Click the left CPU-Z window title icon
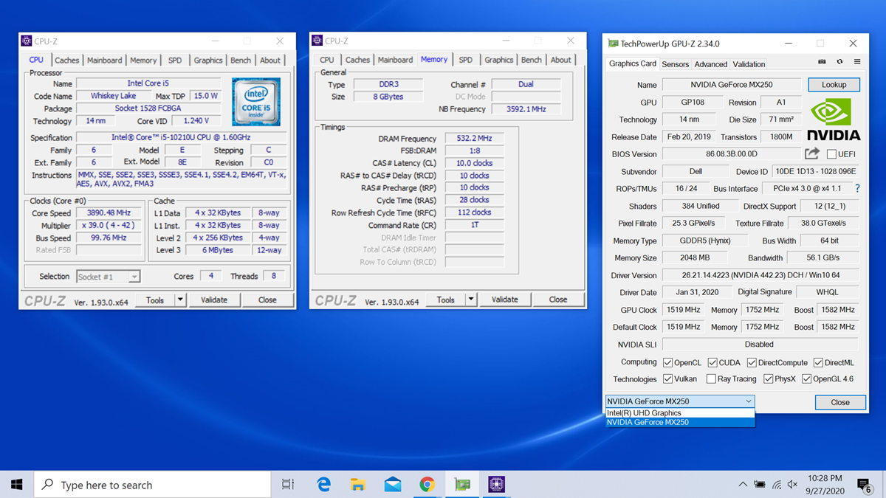 pyautogui.click(x=27, y=41)
